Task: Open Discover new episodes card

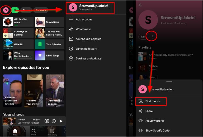Action: click(55, 91)
